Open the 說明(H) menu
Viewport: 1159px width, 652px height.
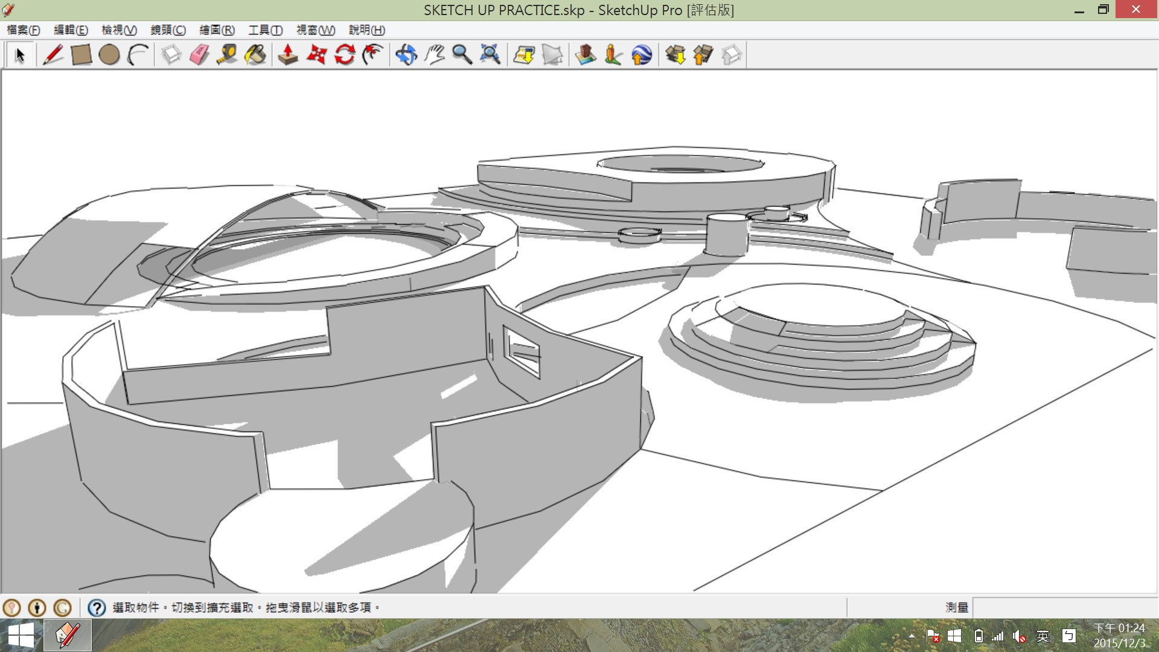coord(367,30)
